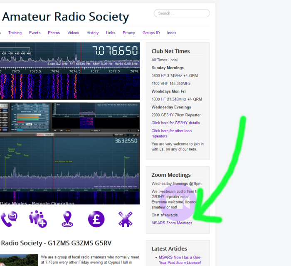Click the 7.076.650 frequency waterfall image
This screenshot has height=266, width=291.
pyautogui.click(x=70, y=71)
